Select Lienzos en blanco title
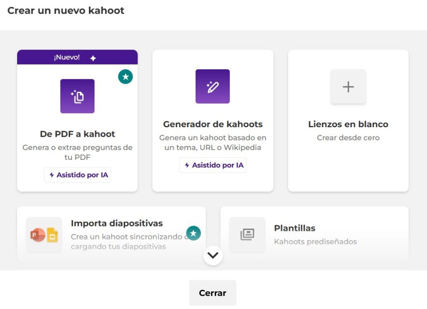Screen dimensions: 427x309 (x=348, y=124)
